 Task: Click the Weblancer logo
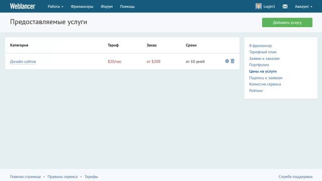tap(23, 6)
